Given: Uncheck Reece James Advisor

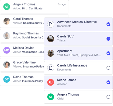Looking at the screenshot, I should [x=108, y=82].
